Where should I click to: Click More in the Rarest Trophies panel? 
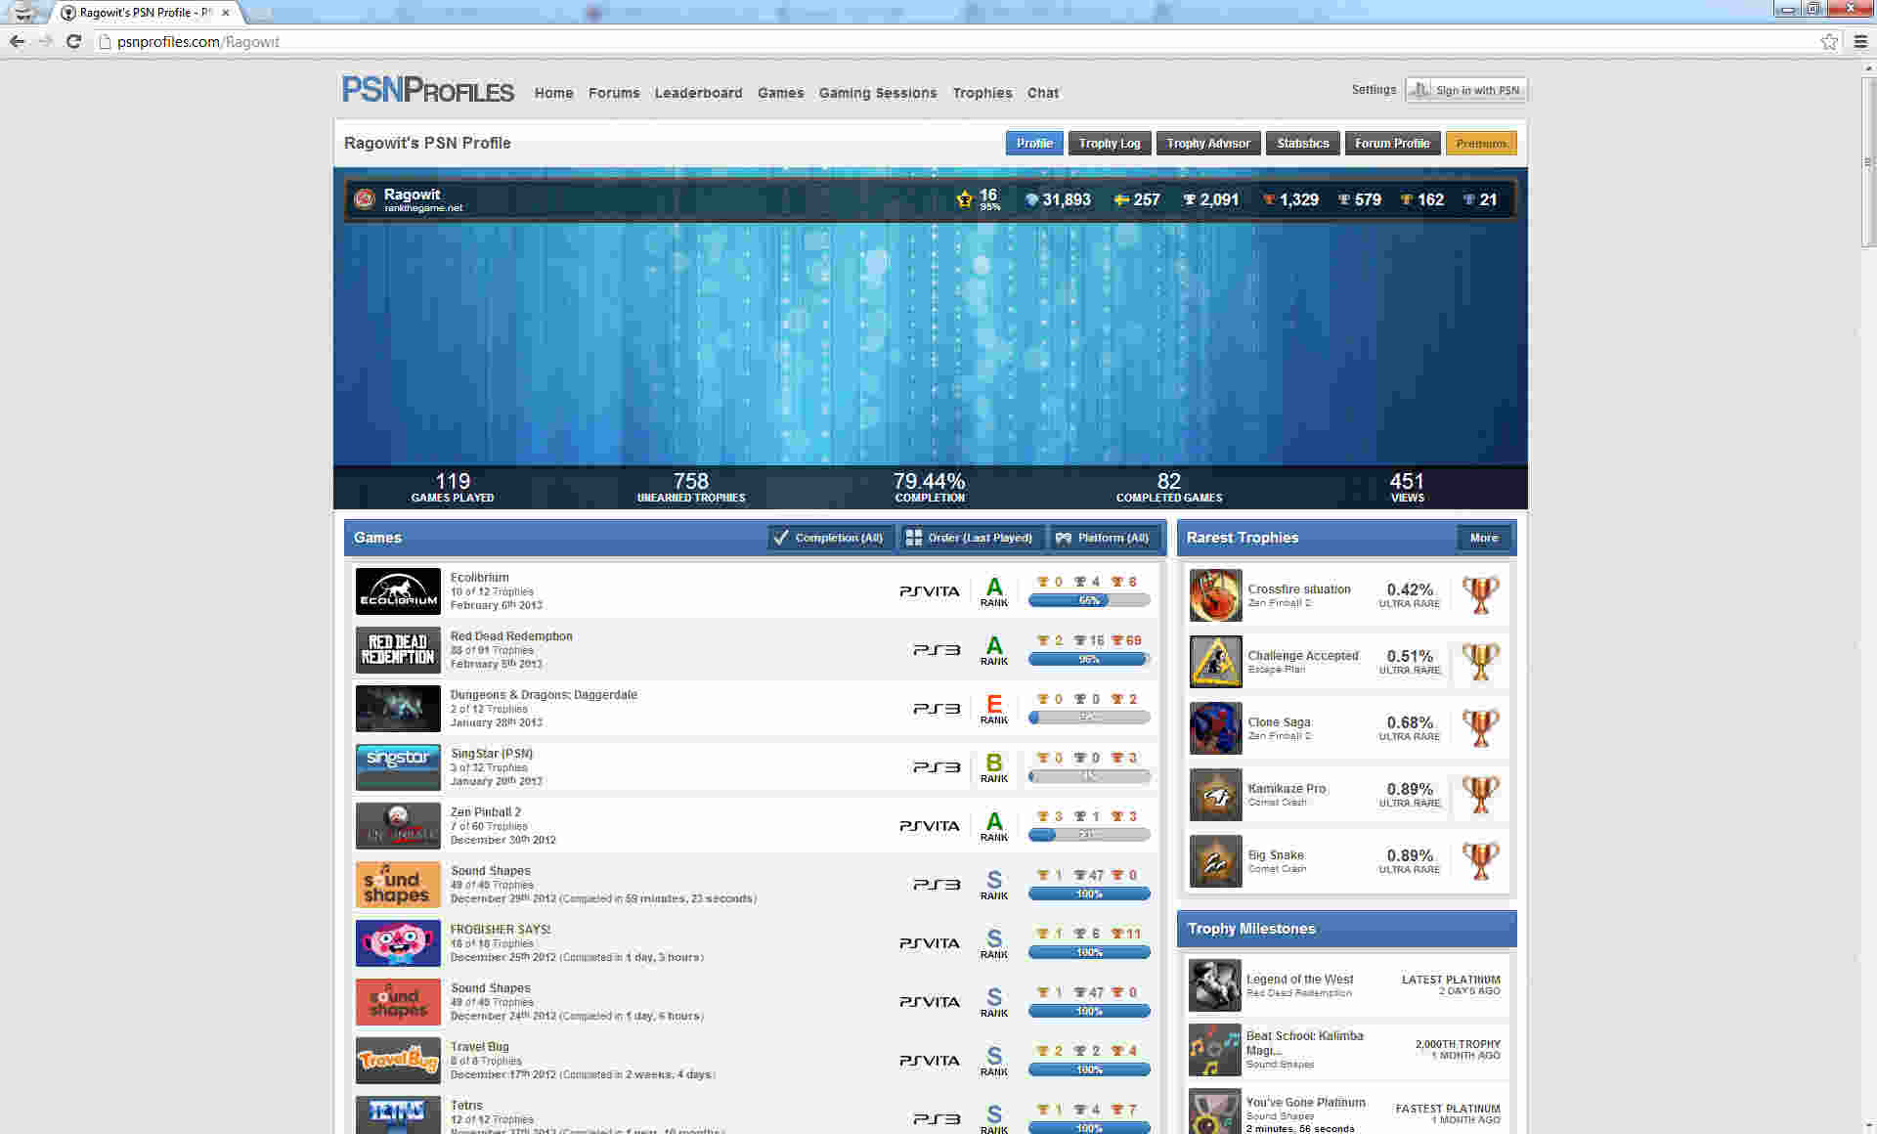(1483, 537)
